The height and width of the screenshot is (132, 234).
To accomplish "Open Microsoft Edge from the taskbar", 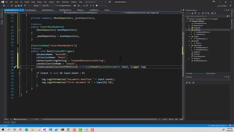I will click(x=27, y=129).
